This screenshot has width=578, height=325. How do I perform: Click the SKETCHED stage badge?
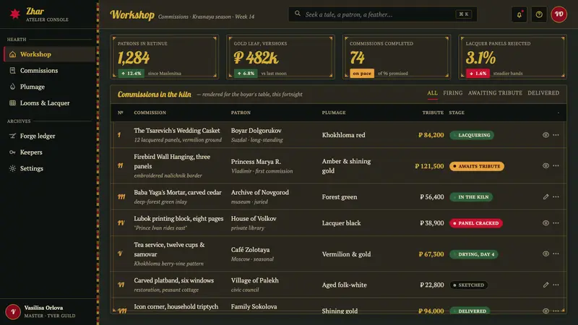point(468,285)
